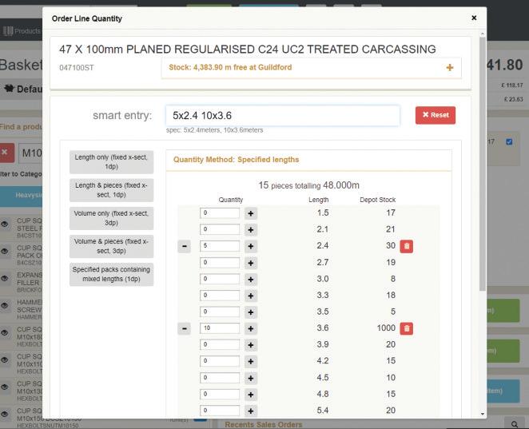Toggle eye icon for CUP SQ M10x180 product
Viewport: 529px width, 429px height.
coord(5,332)
